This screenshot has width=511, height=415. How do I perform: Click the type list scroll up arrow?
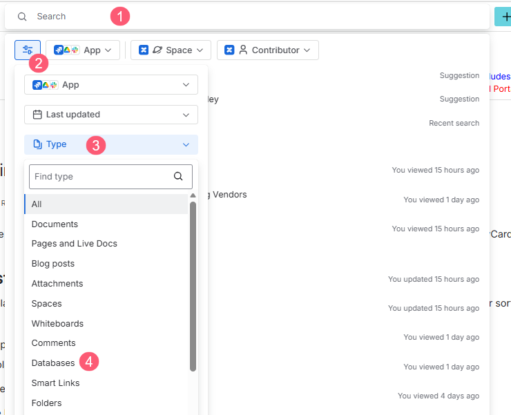point(193,195)
